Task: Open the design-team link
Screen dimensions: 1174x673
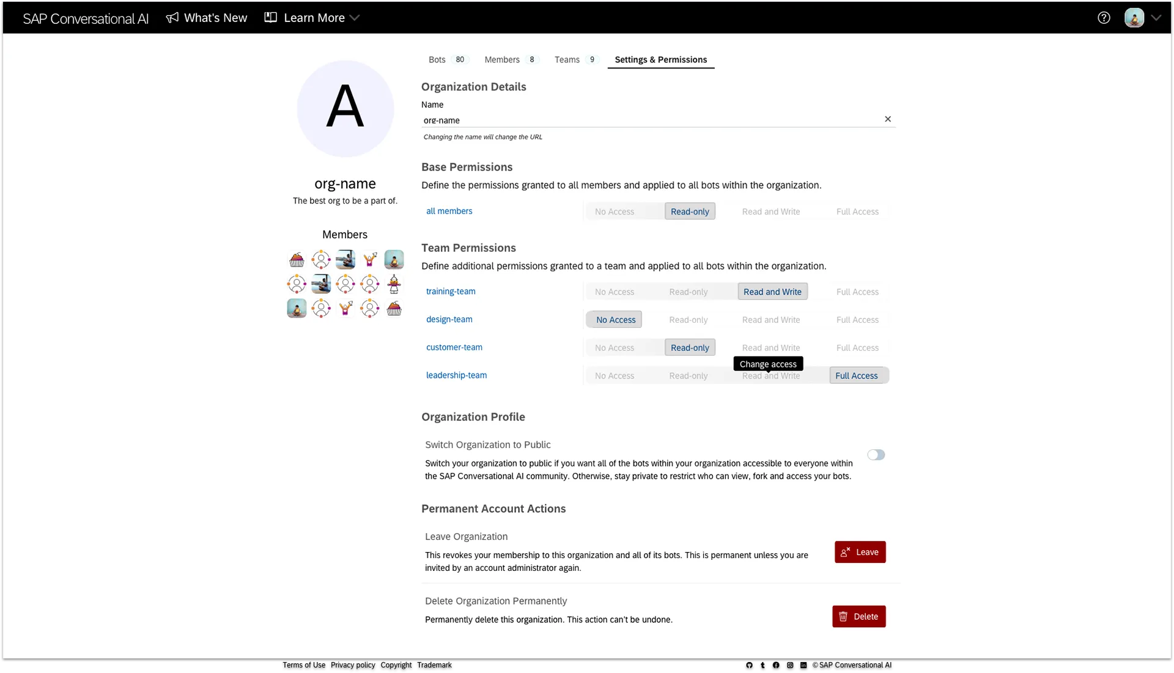Action: click(x=449, y=319)
